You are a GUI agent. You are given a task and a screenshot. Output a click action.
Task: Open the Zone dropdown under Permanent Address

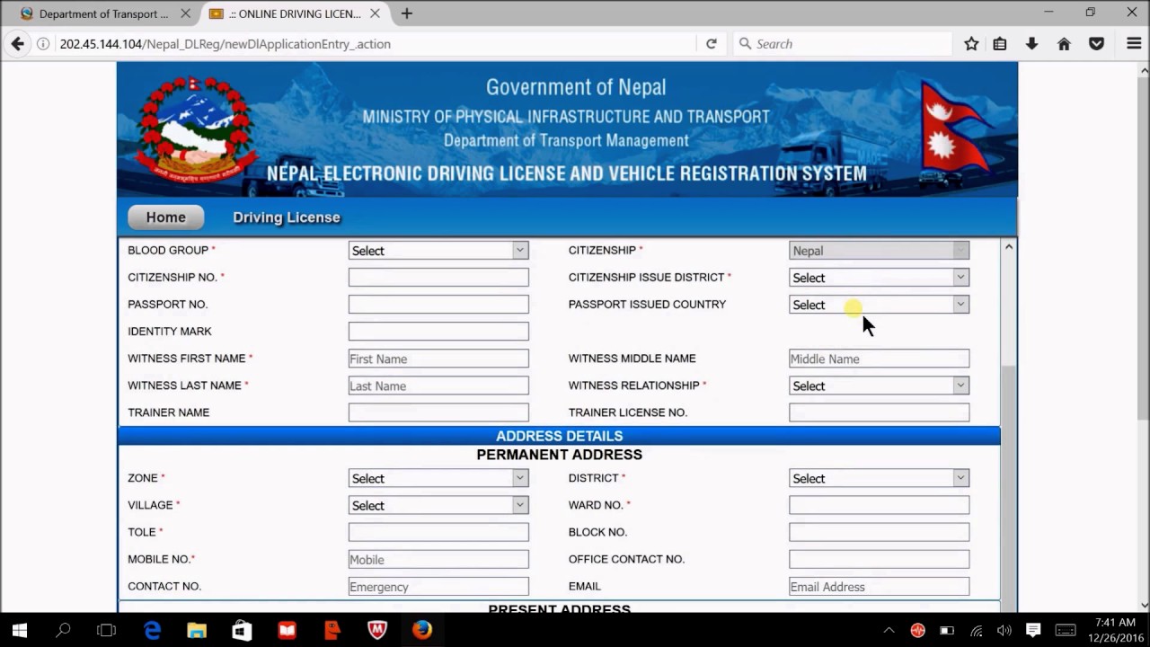coord(438,478)
